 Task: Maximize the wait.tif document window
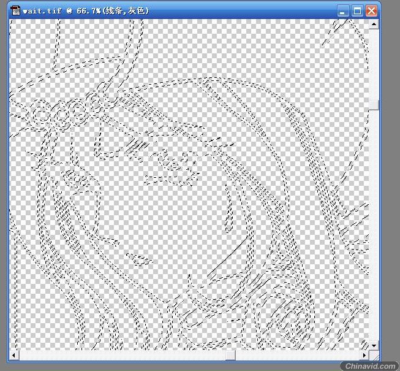pos(357,11)
